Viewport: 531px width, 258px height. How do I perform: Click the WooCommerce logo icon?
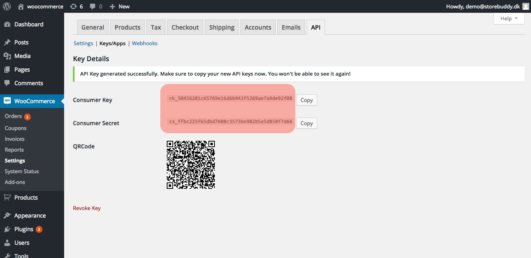coord(7,101)
